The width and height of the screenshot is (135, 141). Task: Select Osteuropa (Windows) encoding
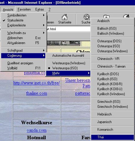[x=112, y=51]
